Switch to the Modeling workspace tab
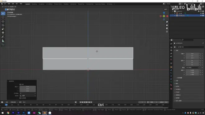The image size is (205, 115). point(34,4)
